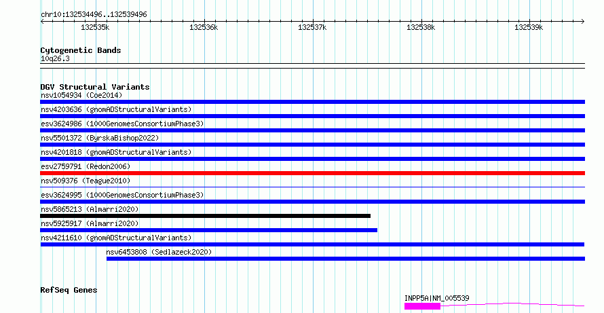
Task: Open nsv4201818 (gnomADStructuralVariants) label
Action: coord(116,152)
